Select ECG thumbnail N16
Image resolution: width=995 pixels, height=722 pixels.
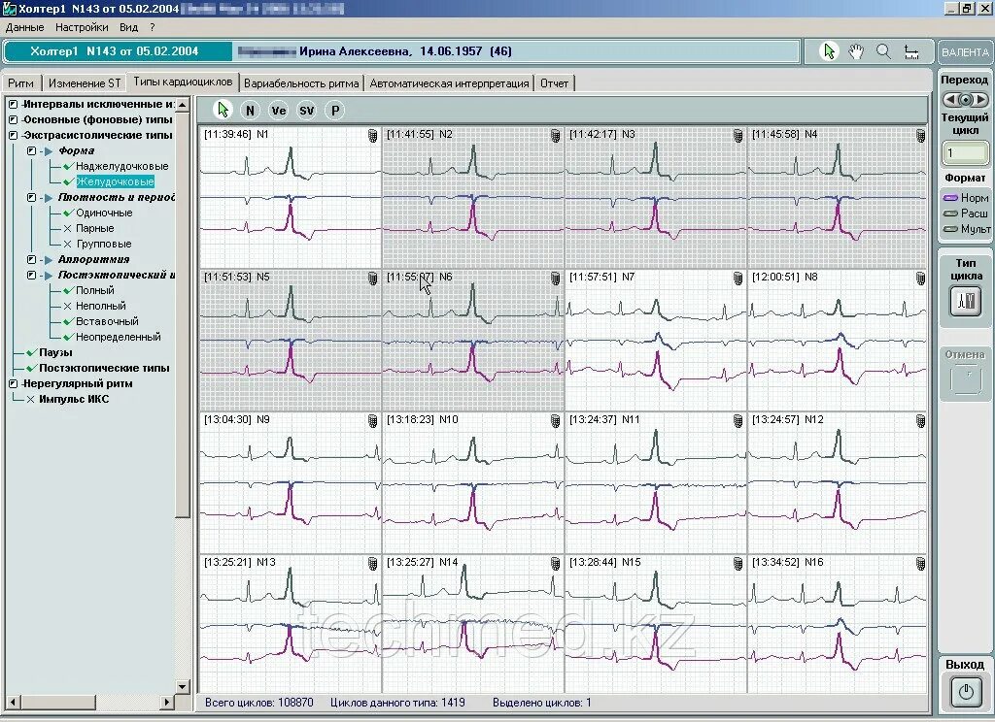(837, 624)
